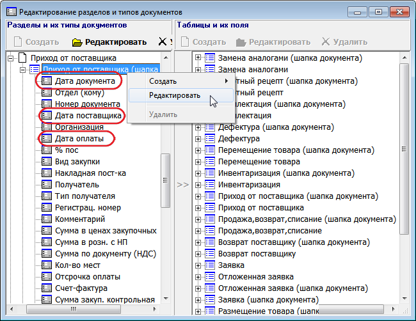The width and height of the screenshot is (416, 321).
Task: Collapse the Приход от поставщика (шапка node
Action: (x=23, y=70)
